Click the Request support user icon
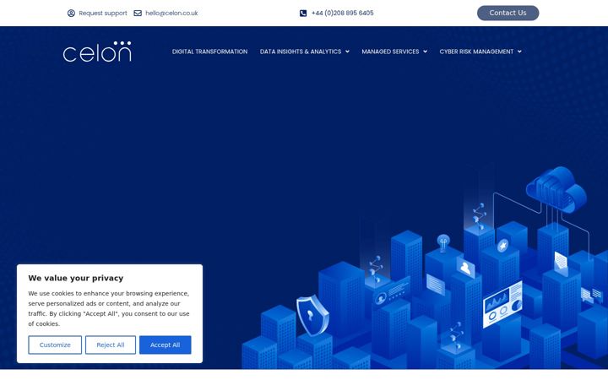Viewport: 608px width, 380px height. 71,14
